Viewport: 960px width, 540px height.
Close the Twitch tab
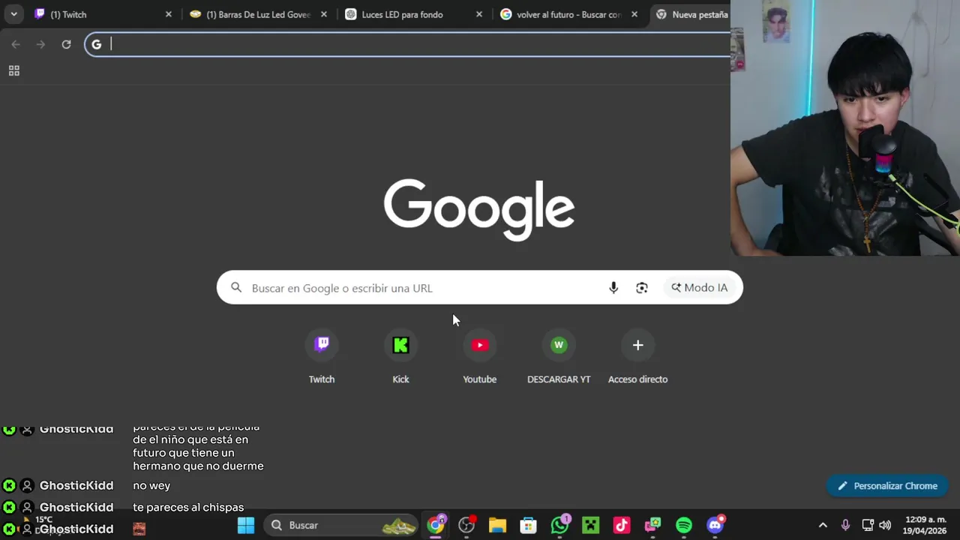tap(168, 14)
